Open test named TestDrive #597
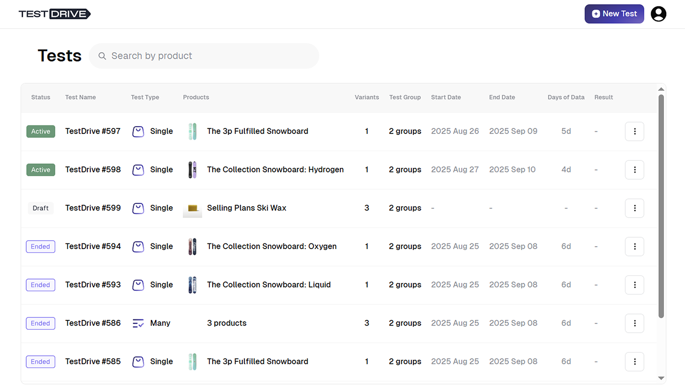 tap(93, 131)
